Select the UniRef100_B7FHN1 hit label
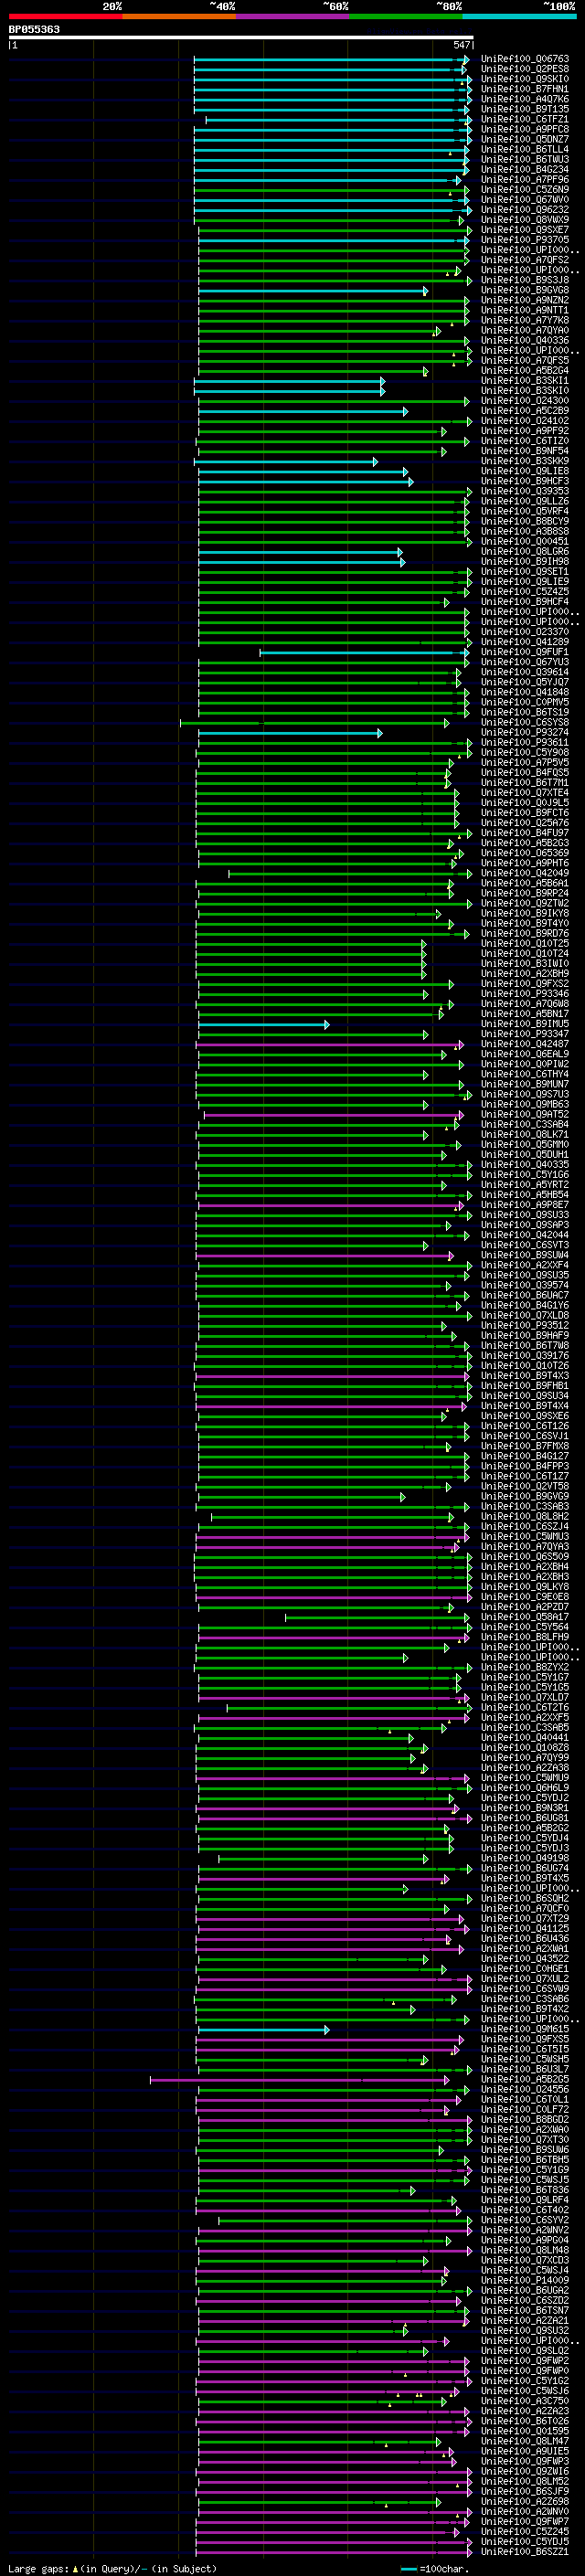 [525, 89]
